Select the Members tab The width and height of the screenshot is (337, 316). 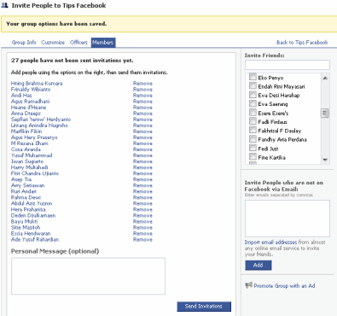click(103, 43)
